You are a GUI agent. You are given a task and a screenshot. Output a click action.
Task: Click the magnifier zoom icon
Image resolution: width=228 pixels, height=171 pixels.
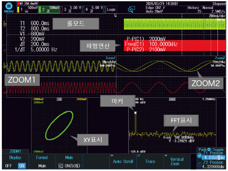point(131,10)
